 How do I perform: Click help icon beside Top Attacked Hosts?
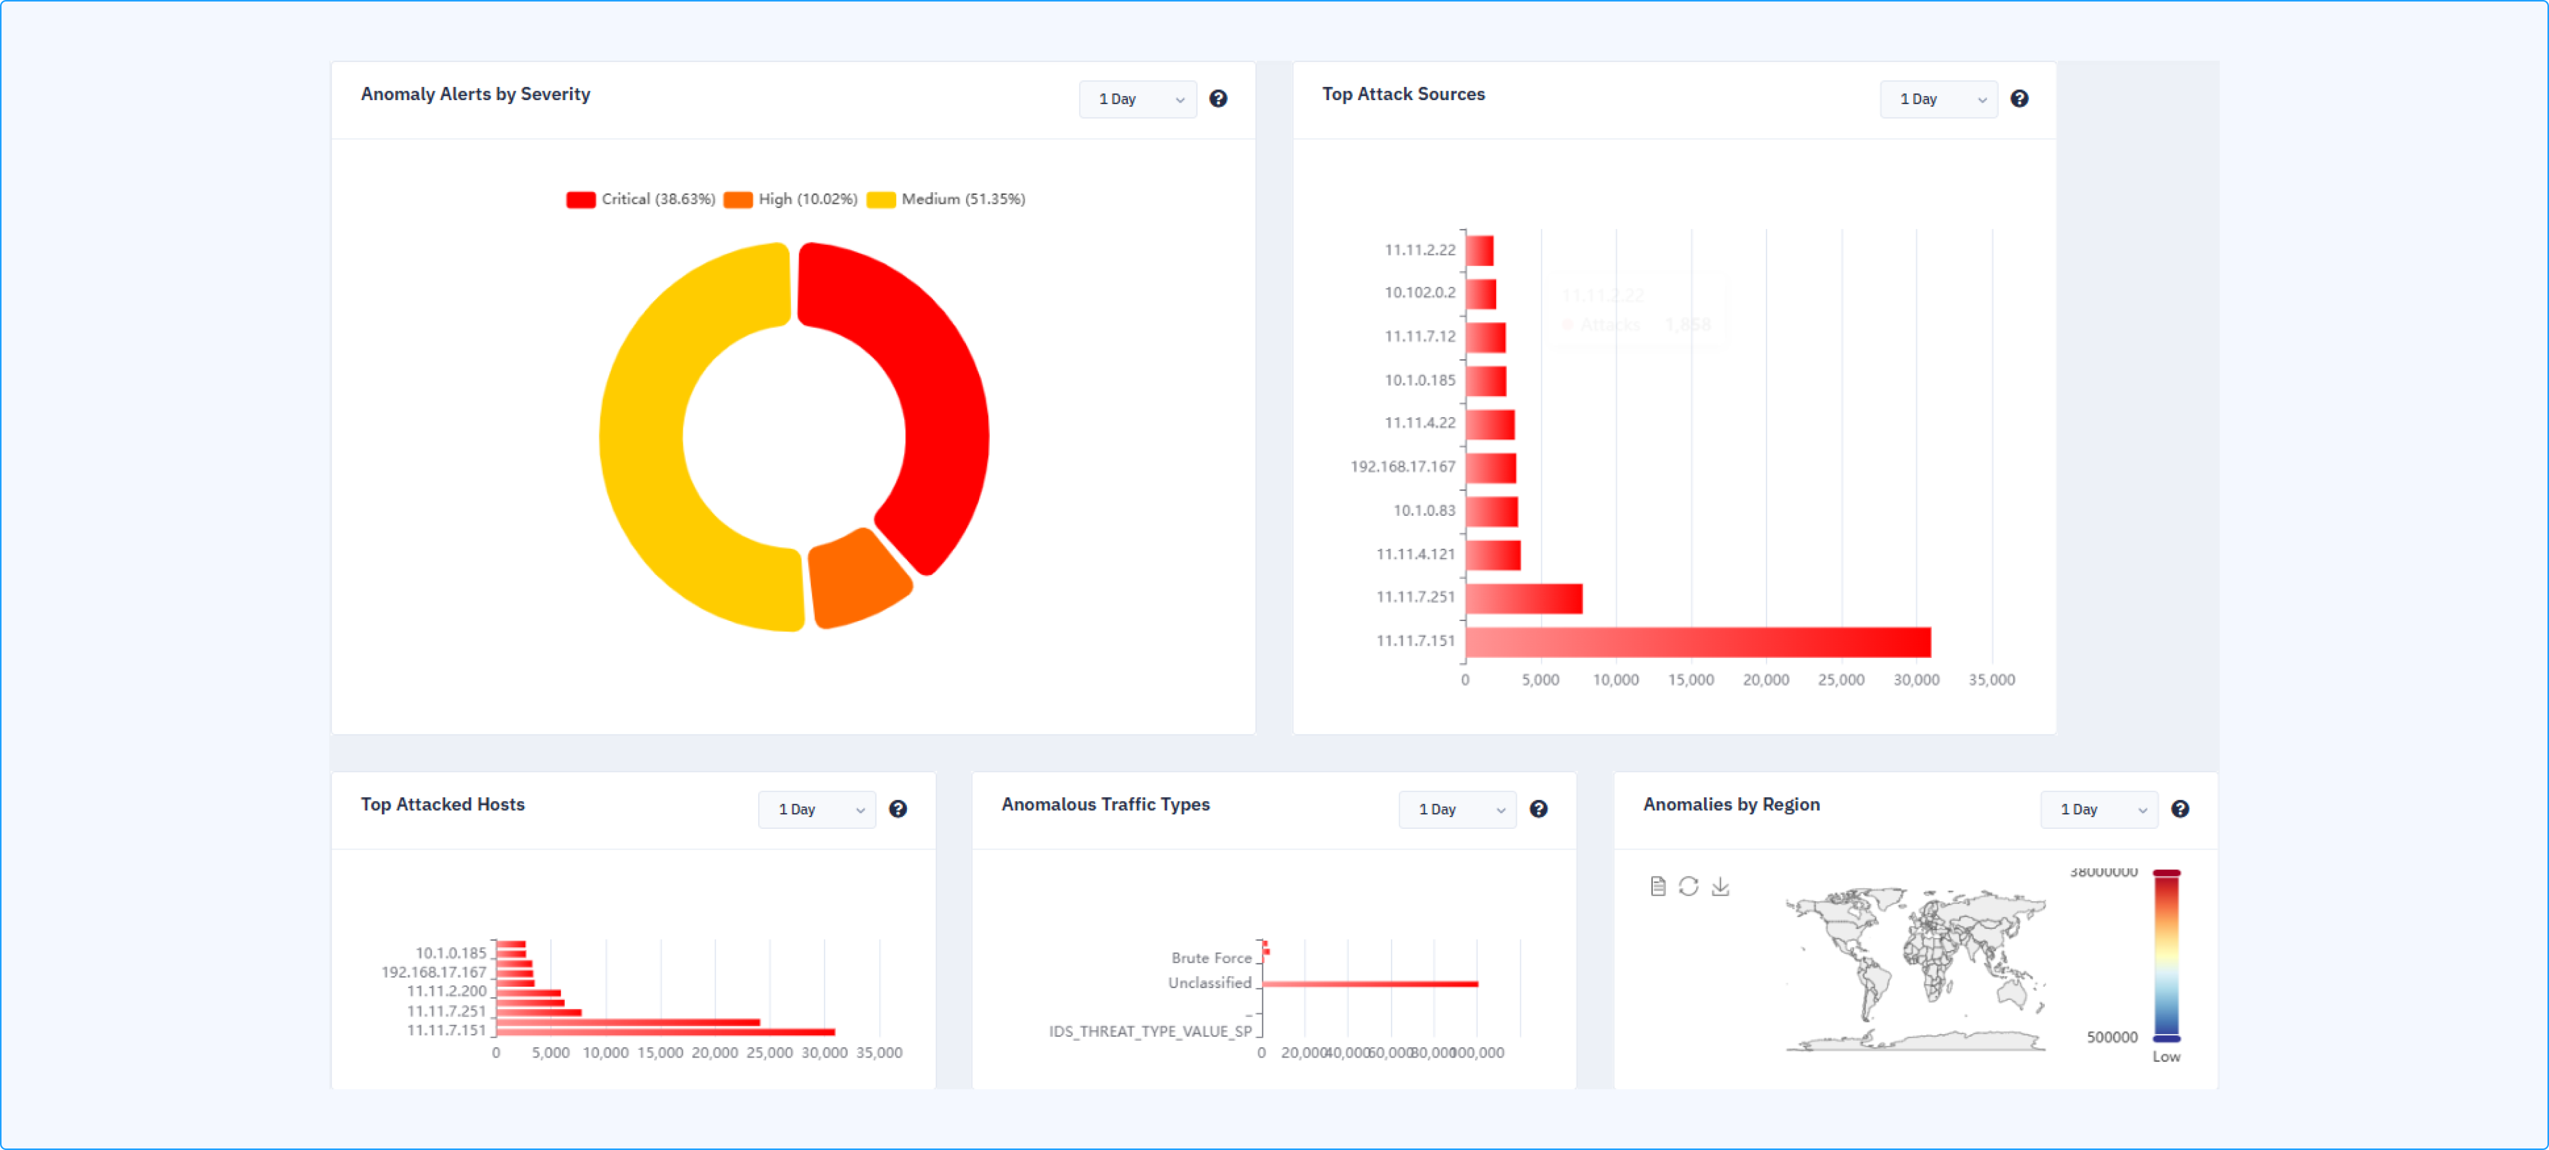(898, 809)
